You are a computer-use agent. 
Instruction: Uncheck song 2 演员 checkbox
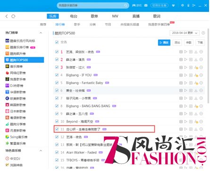click(x=57, y=60)
